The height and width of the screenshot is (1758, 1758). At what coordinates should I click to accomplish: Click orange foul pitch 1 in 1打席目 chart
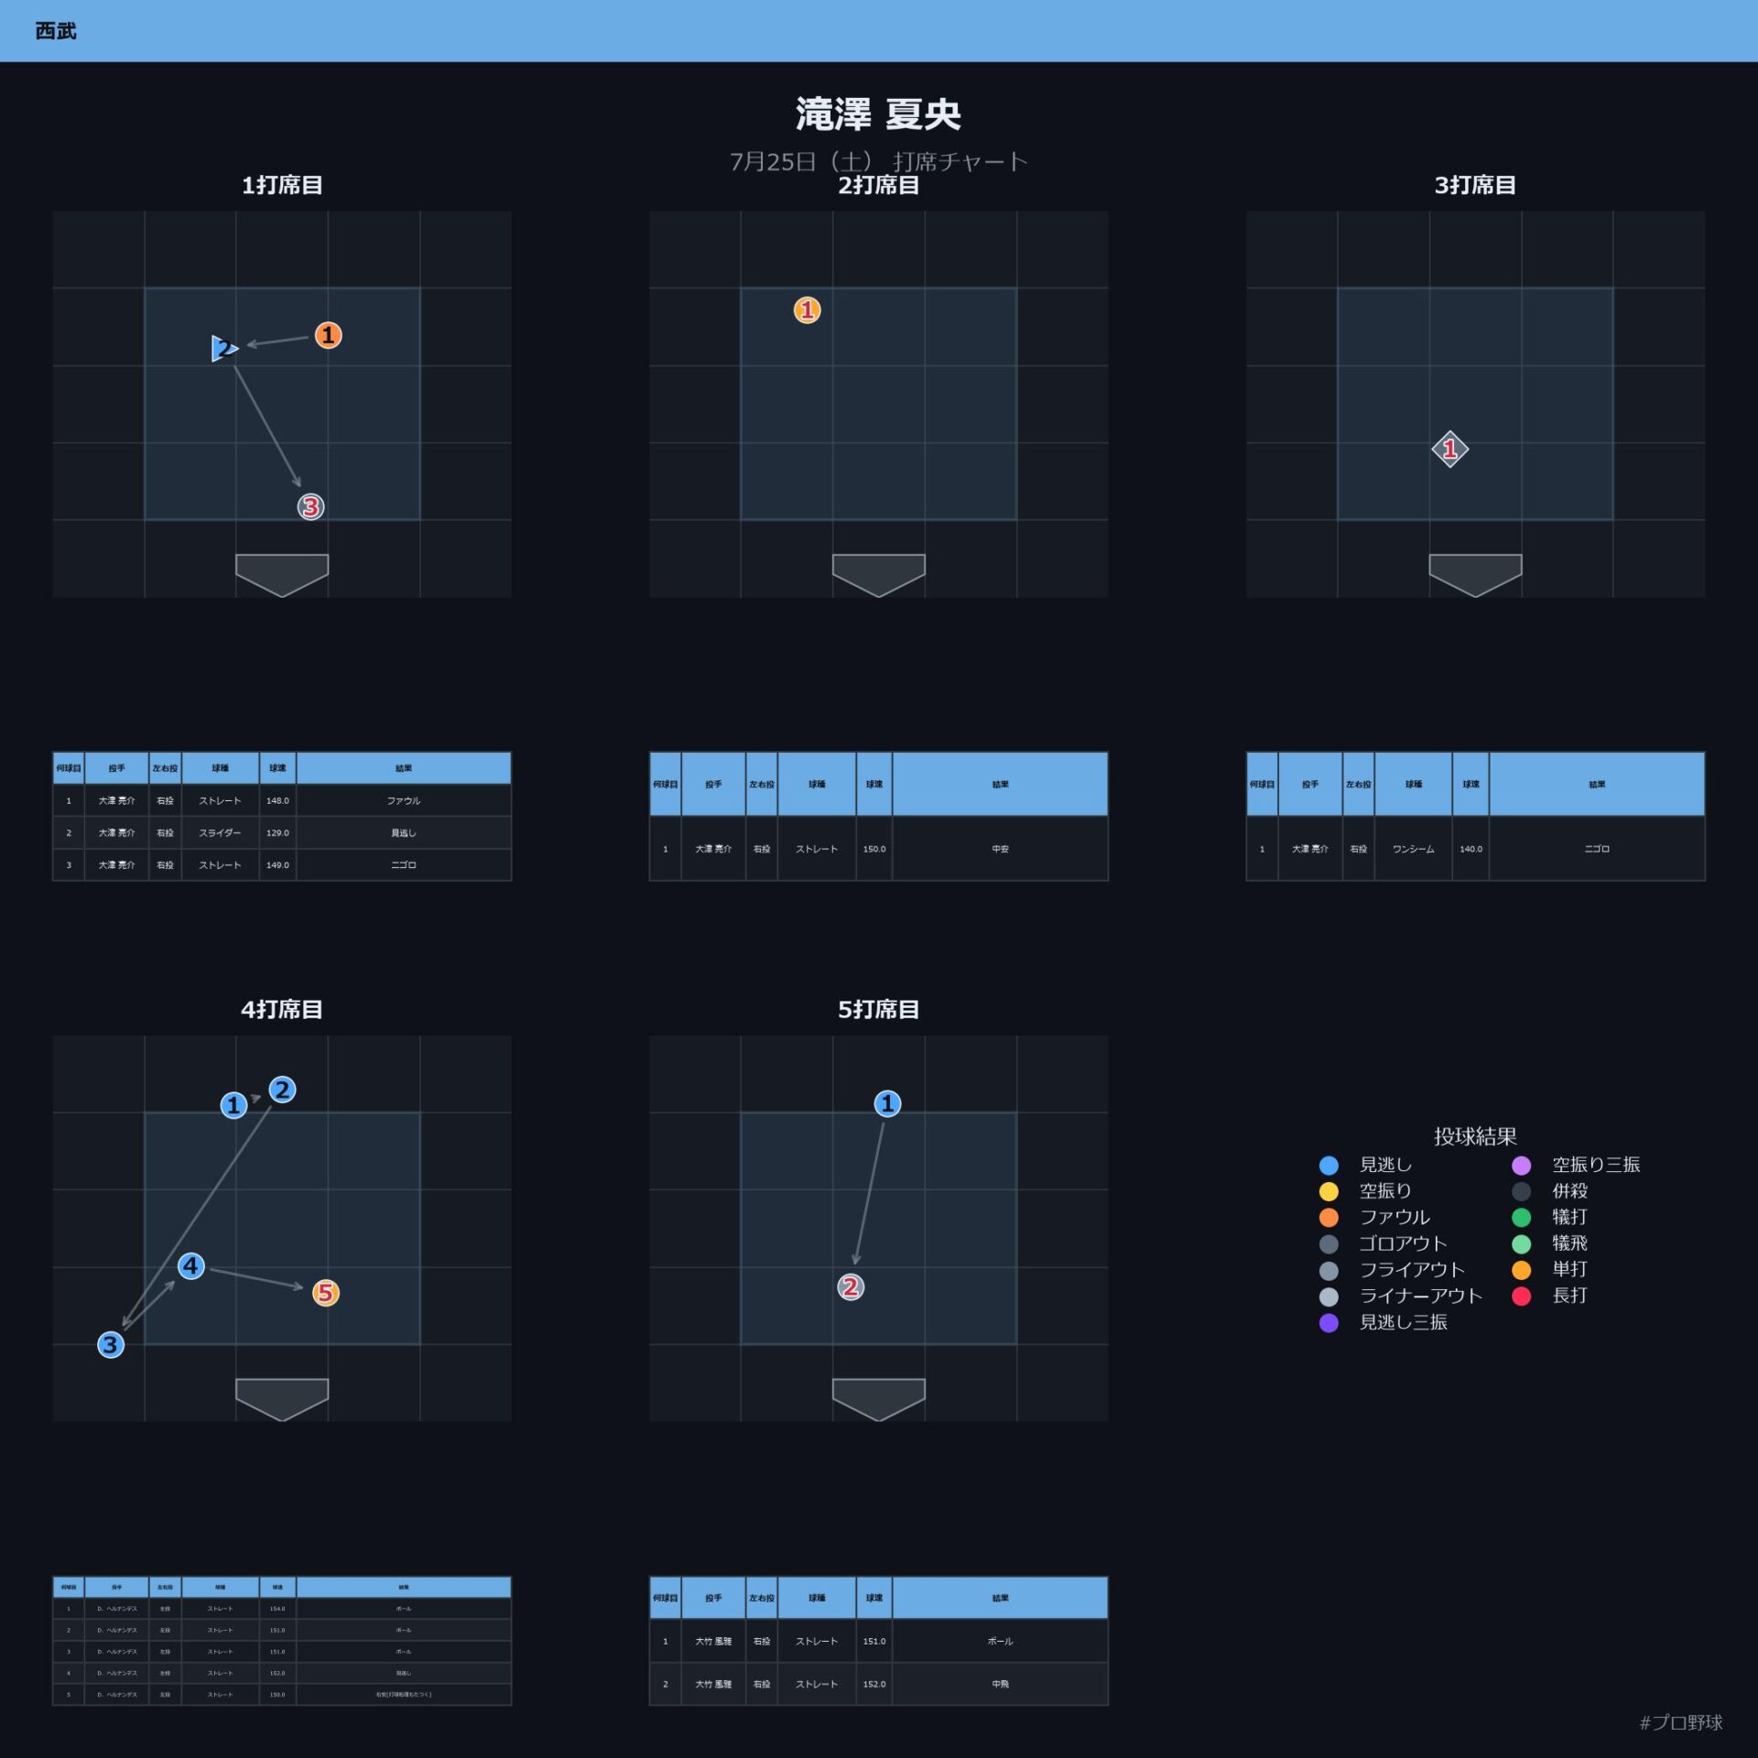coord(328,335)
